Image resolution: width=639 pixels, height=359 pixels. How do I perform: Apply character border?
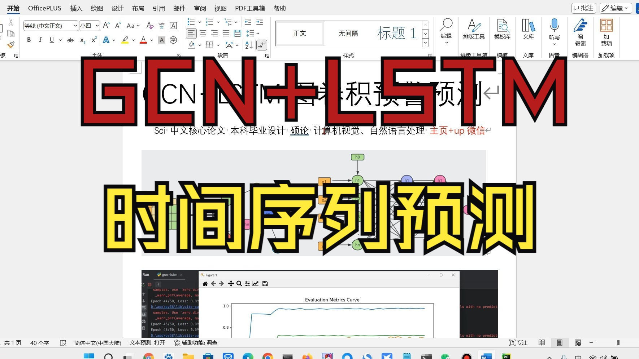(173, 25)
